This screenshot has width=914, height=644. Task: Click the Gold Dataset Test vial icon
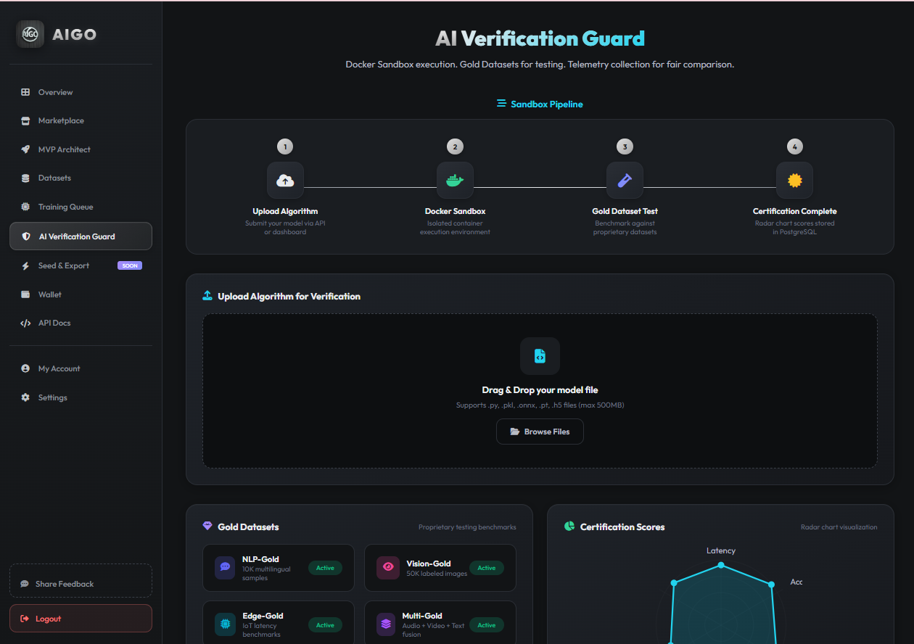[625, 180]
